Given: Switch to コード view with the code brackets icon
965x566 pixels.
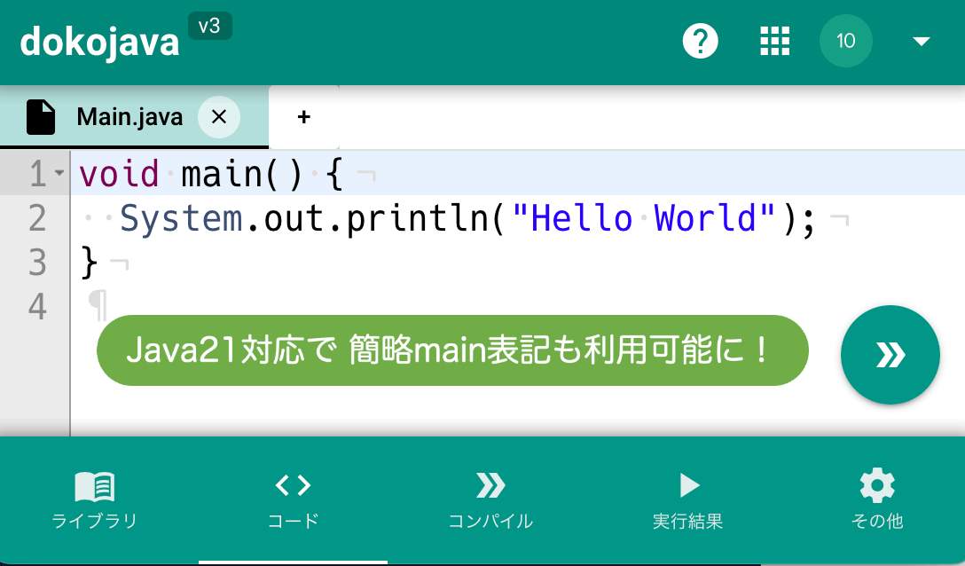Looking at the screenshot, I should [x=293, y=486].
